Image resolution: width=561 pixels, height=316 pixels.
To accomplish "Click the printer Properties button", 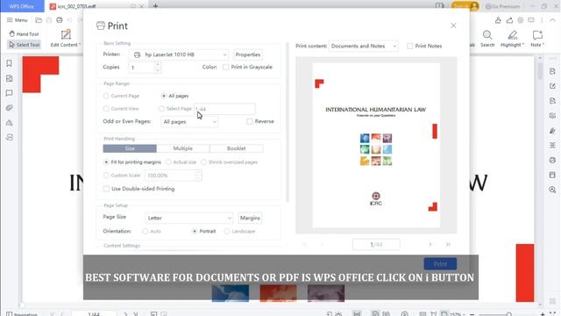I will click(247, 54).
